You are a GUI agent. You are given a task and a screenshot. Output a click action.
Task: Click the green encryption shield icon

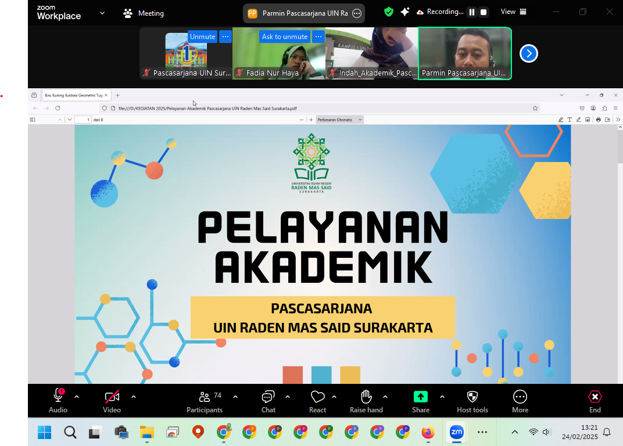389,12
